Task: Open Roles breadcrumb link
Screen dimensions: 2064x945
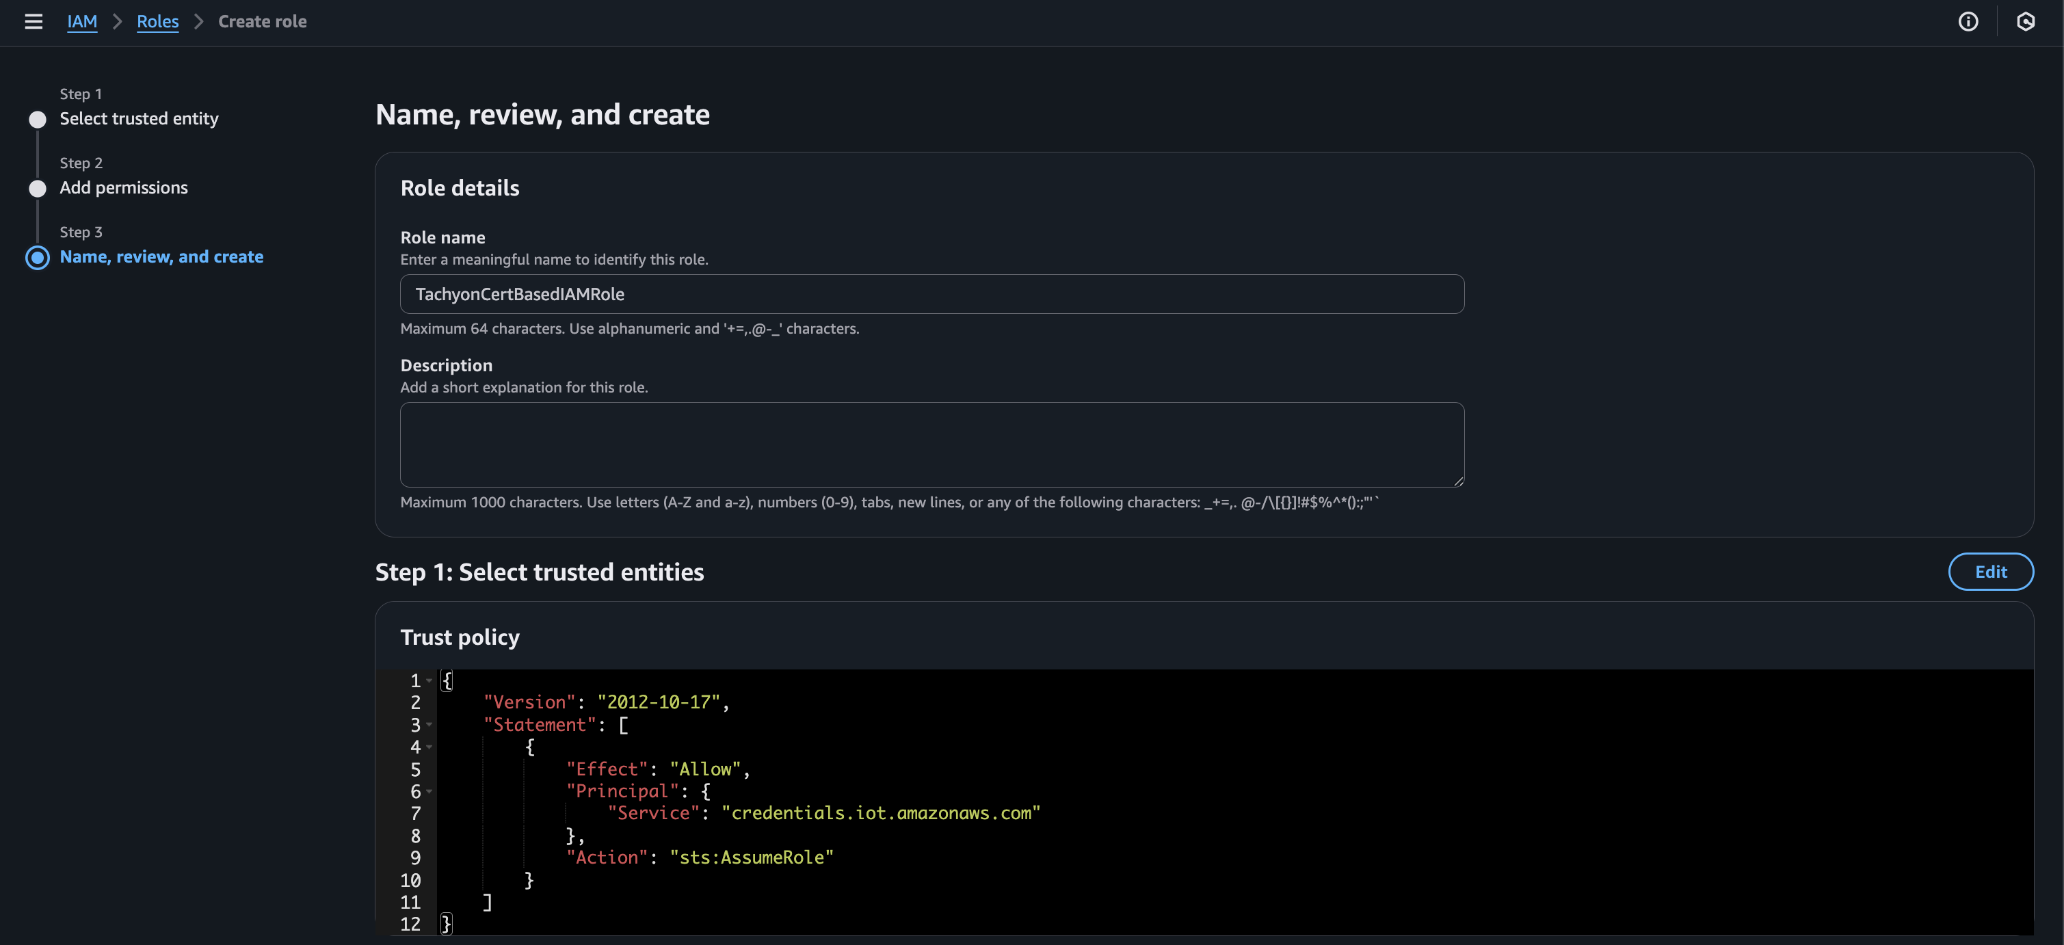Action: pyautogui.click(x=157, y=22)
